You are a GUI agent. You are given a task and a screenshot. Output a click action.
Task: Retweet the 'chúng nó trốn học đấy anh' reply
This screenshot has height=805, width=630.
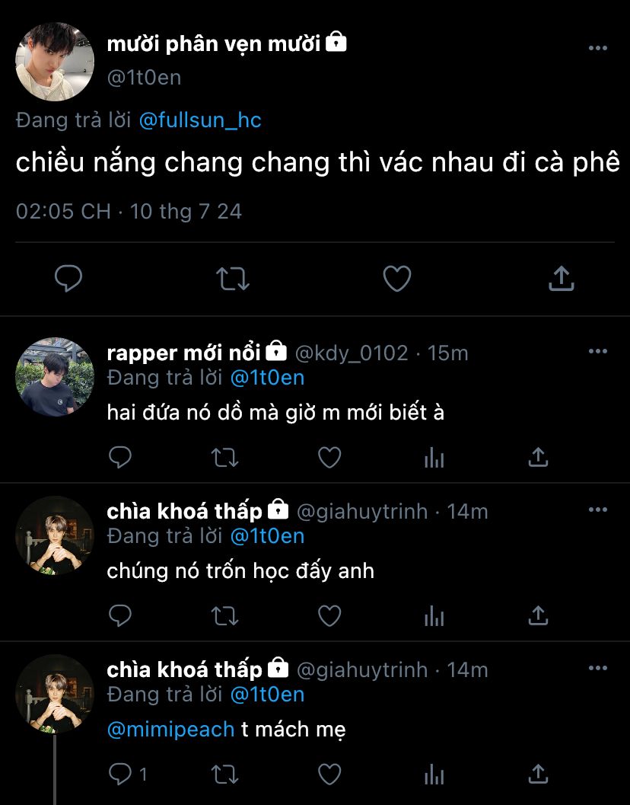pyautogui.click(x=224, y=615)
